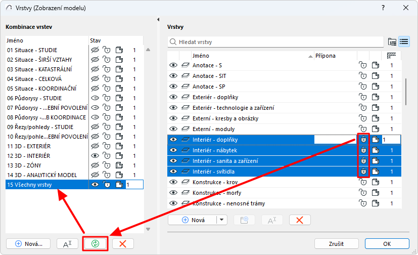
Task: Collapse the layer combinations panel with arrow
Action: (x=158, y=19)
